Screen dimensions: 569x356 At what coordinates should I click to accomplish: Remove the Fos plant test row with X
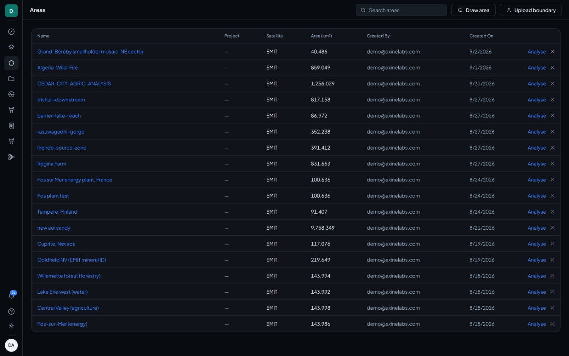(x=552, y=196)
